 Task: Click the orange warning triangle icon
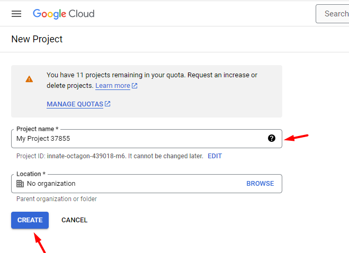coord(29,79)
